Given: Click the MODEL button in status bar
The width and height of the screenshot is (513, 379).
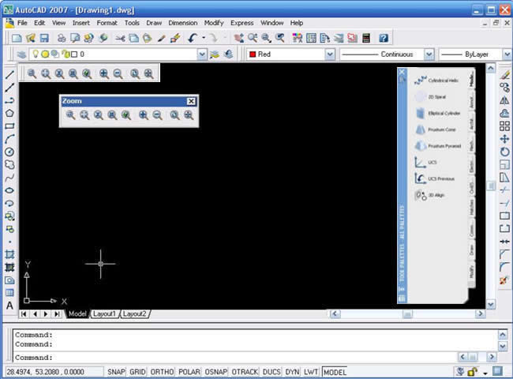Looking at the screenshot, I should tap(335, 372).
